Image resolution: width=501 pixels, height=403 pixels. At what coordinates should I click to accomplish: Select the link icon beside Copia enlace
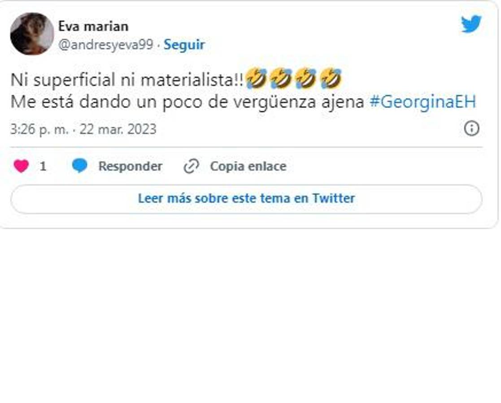192,166
